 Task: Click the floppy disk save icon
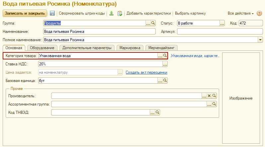pos(52,13)
